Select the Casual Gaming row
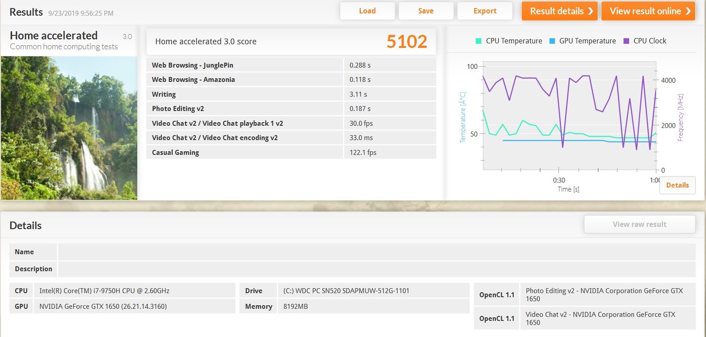This screenshot has width=706, height=337. click(291, 153)
